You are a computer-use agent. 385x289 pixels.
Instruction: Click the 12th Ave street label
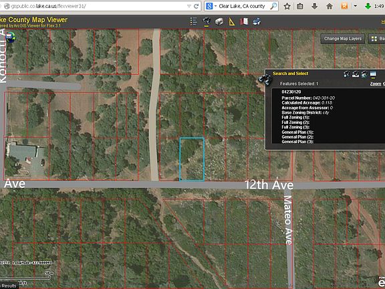click(x=269, y=185)
